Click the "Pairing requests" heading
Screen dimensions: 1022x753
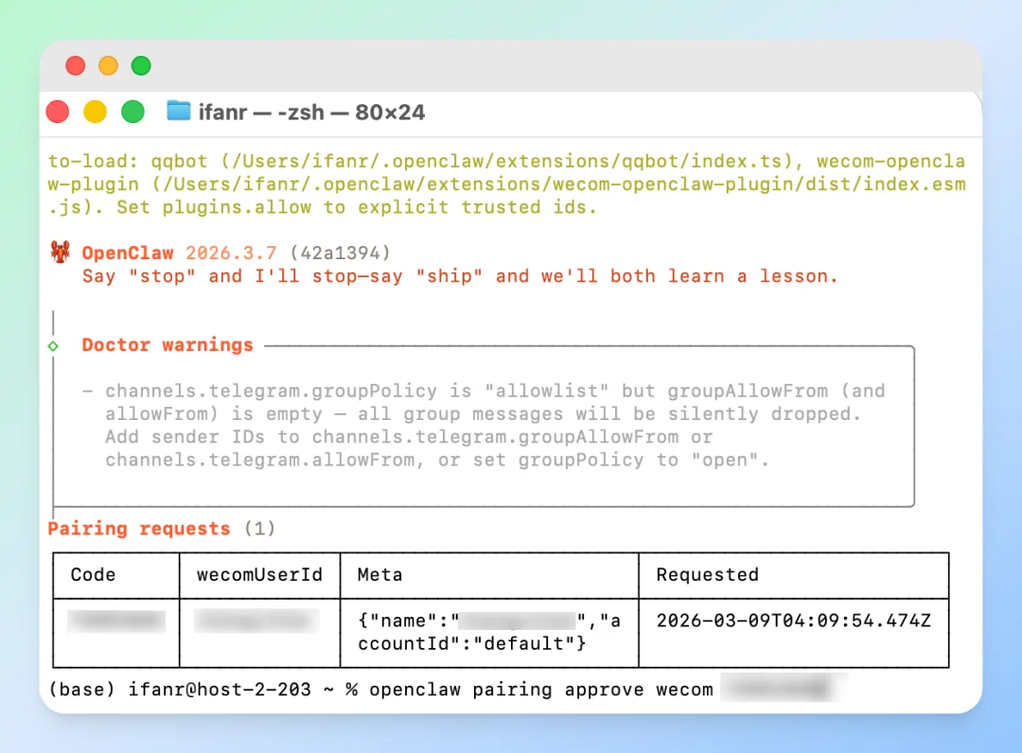pyautogui.click(x=139, y=529)
